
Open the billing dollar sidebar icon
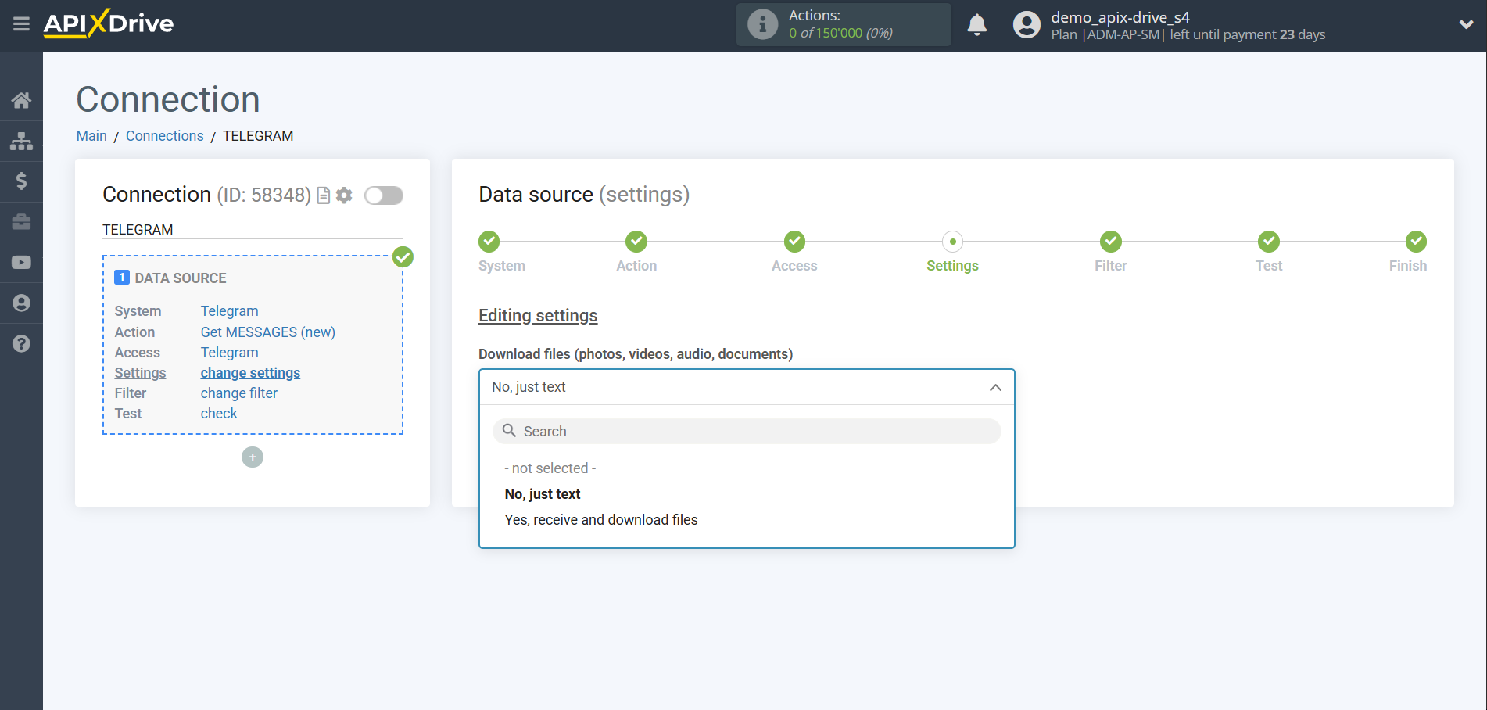tap(21, 181)
